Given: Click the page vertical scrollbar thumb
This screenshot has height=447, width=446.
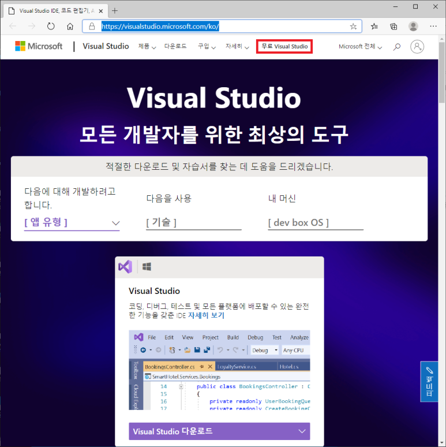Looking at the screenshot, I should click(442, 72).
